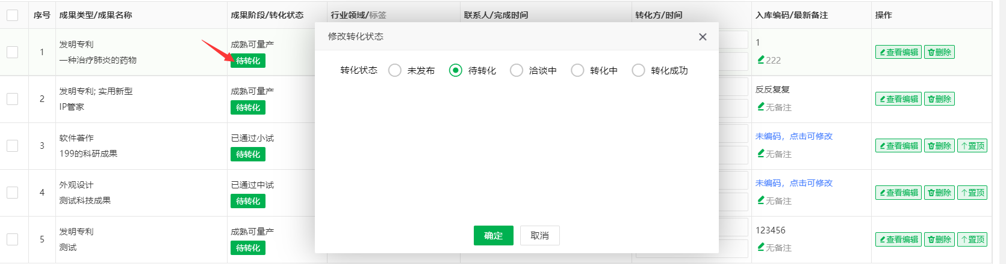Image resolution: width=1006 pixels, height=264 pixels.
Task: Tick the checkbox for row 3
Action: tap(12, 146)
